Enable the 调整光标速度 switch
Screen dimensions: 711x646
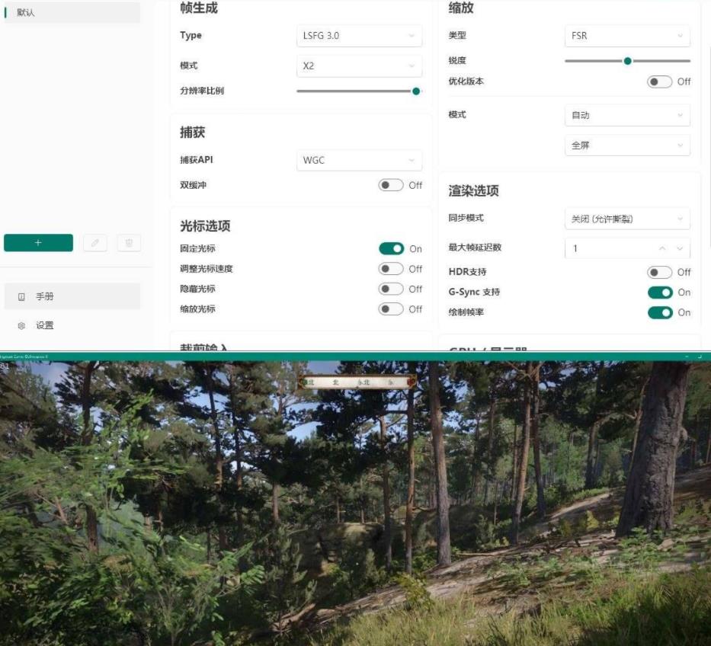(x=391, y=269)
